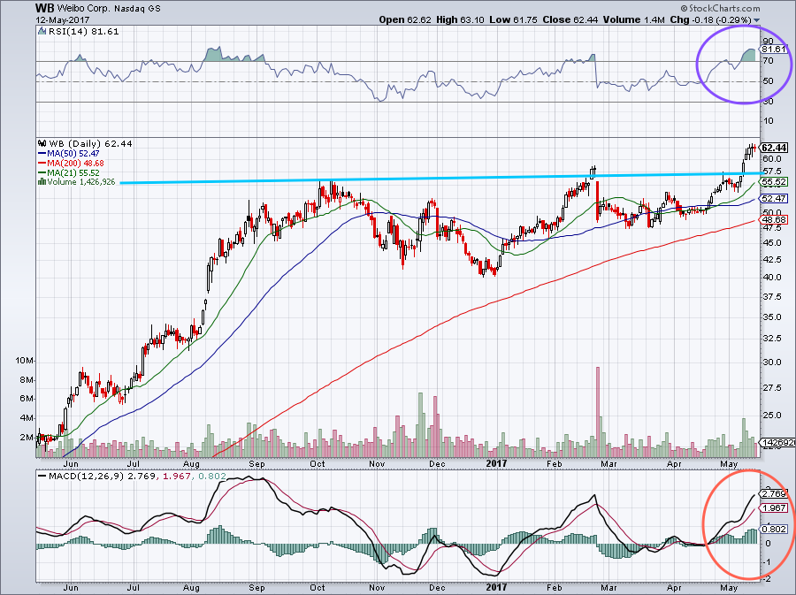The width and height of the screenshot is (796, 595).
Task: Click the WB (Daily) candlestick legend icon
Action: tap(42, 143)
